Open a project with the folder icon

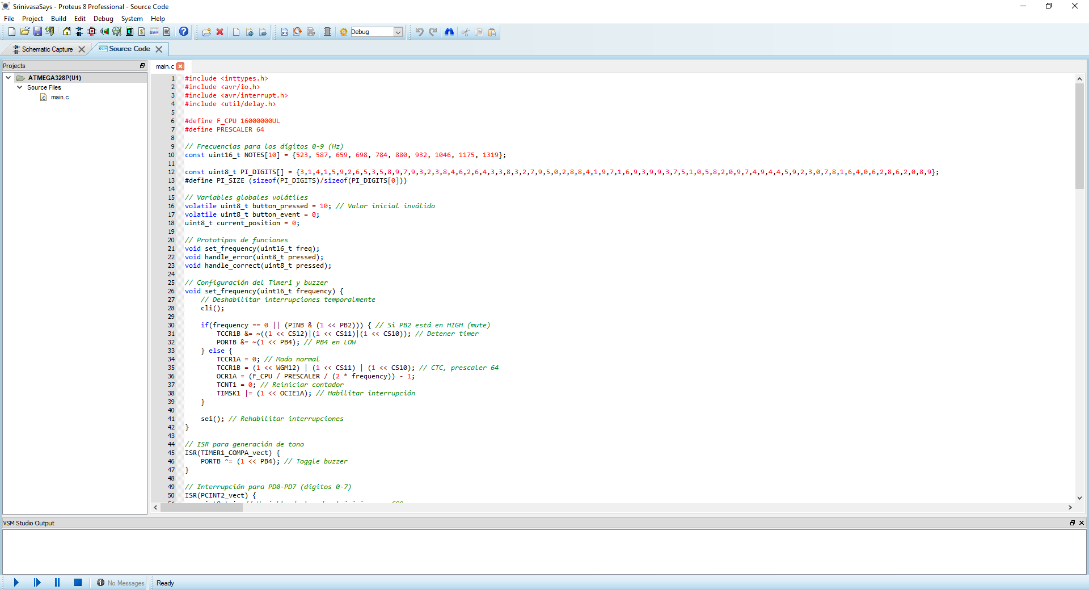pyautogui.click(x=24, y=32)
